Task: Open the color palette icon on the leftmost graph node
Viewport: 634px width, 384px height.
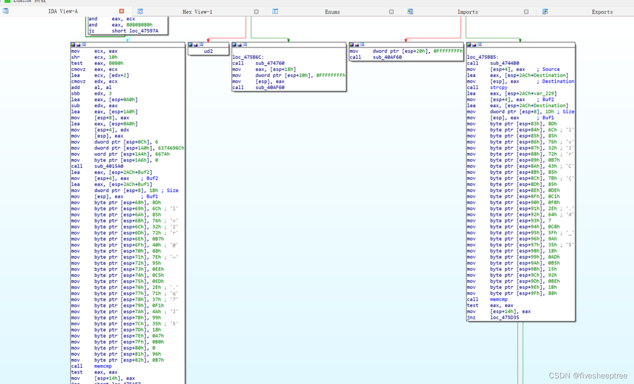Action: pos(74,44)
